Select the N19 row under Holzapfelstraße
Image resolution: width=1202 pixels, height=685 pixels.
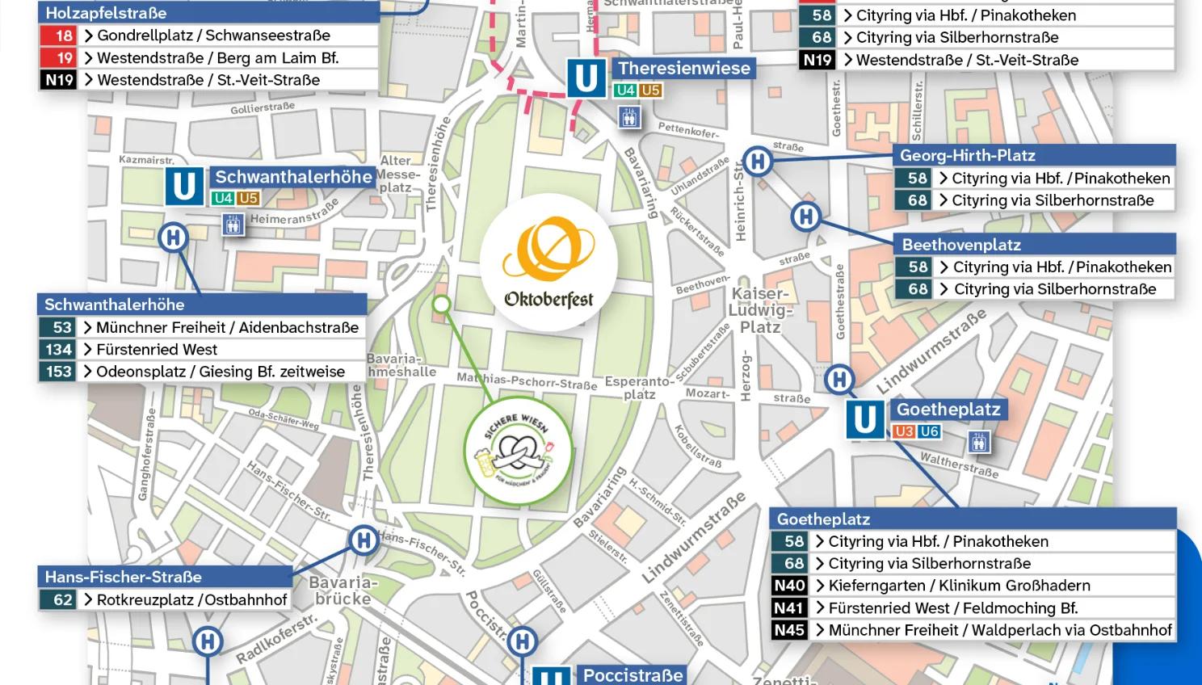pos(208,80)
